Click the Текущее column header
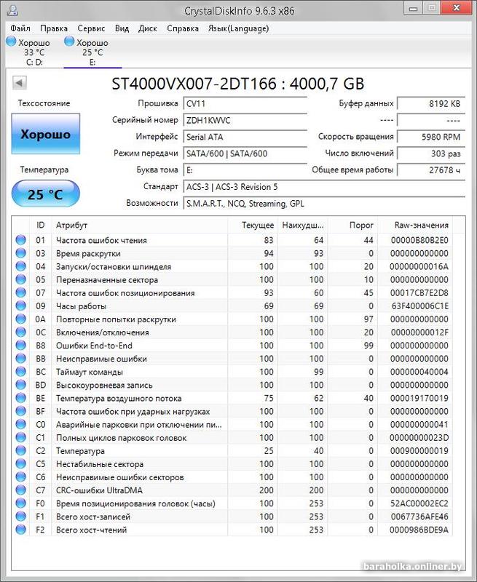Screen dimensions: 477x582 (253, 225)
